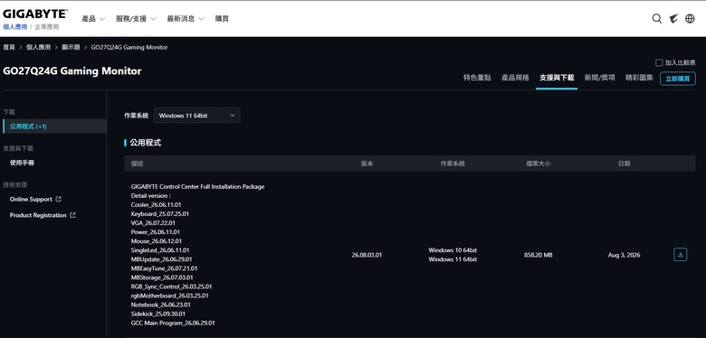Switch to the 特色重點 tab
The width and height of the screenshot is (706, 338).
(477, 78)
